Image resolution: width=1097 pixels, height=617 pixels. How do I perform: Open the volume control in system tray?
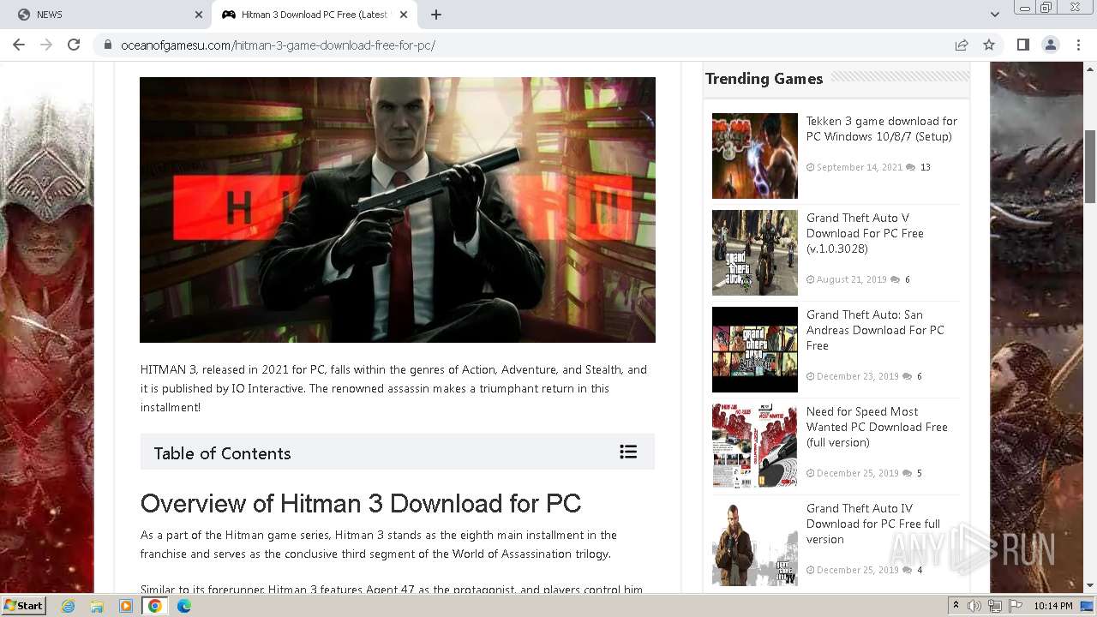(974, 606)
